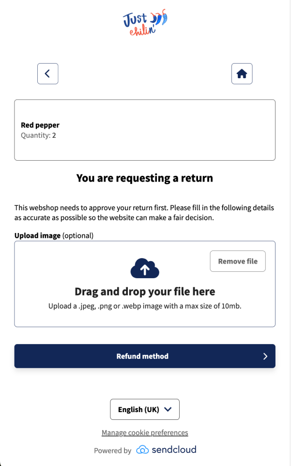Click the Drag and drop your file here text
Screen dimensions: 291x466
click(x=145, y=291)
